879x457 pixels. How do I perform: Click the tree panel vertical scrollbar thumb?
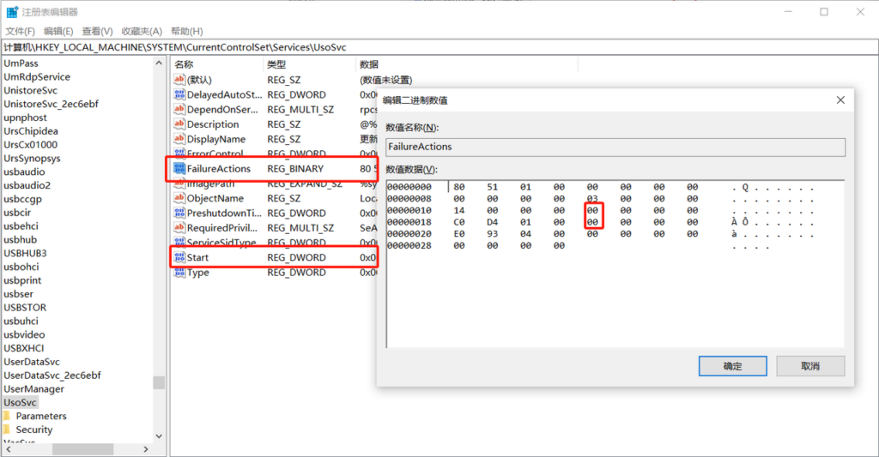tap(158, 382)
